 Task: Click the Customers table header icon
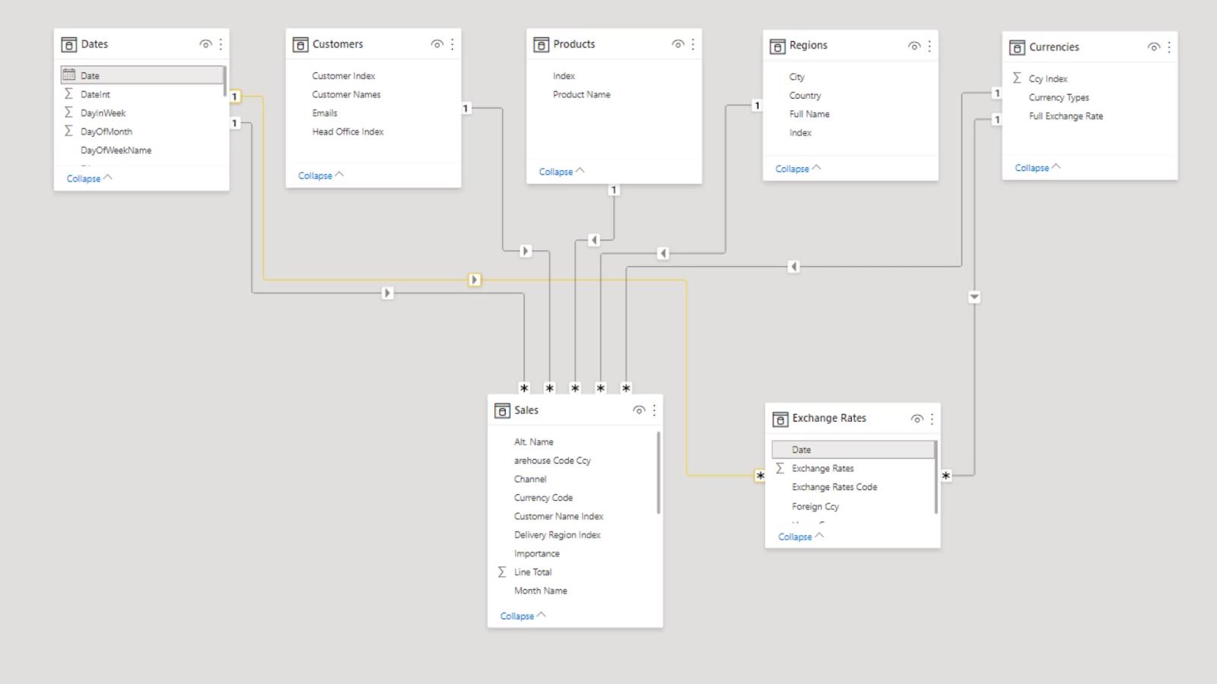click(x=300, y=45)
